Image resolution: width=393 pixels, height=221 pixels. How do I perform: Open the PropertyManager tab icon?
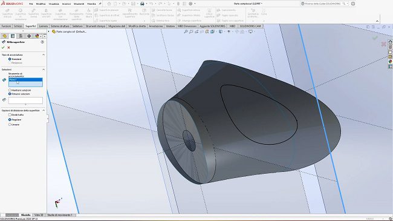pos(13,36)
